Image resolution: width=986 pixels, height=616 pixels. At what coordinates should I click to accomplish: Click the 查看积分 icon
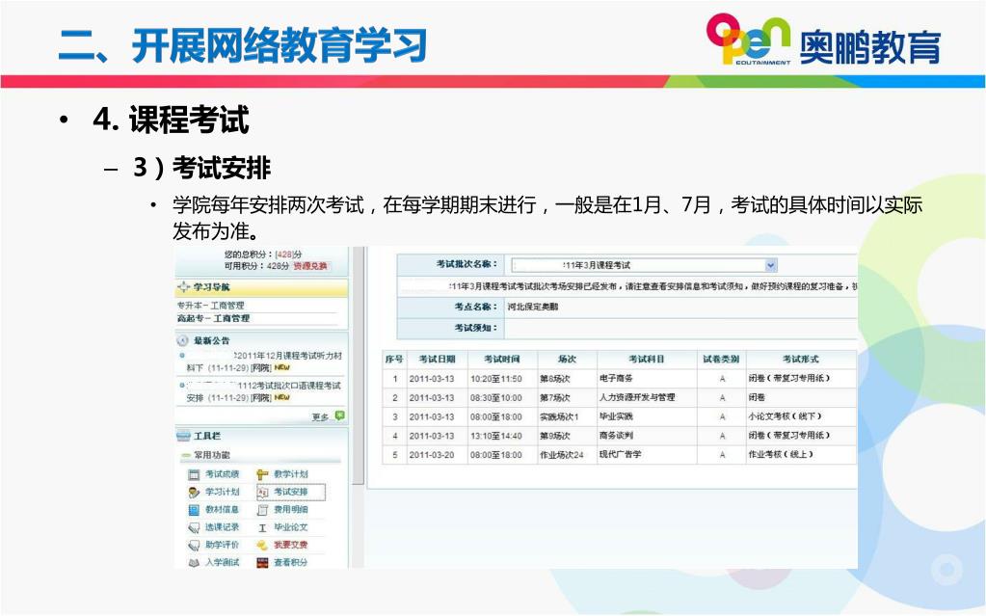tap(262, 563)
